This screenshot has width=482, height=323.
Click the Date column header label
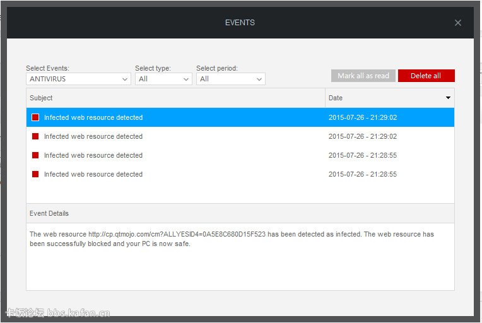(336, 98)
